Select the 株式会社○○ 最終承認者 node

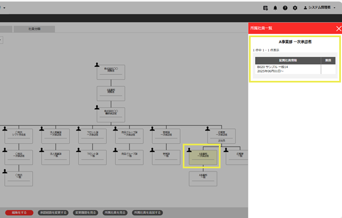point(111,115)
